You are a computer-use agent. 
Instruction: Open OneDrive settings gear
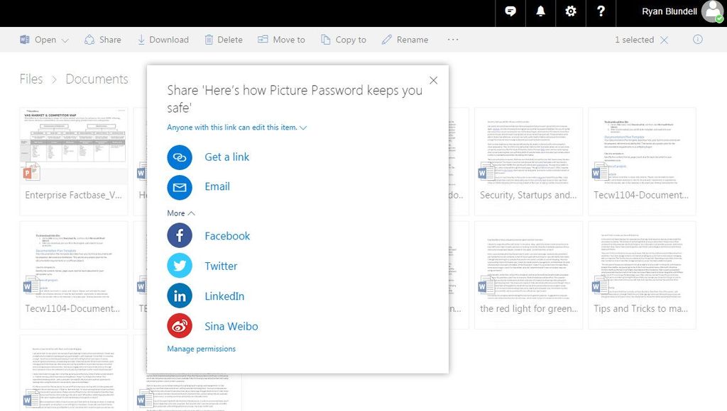tap(570, 12)
